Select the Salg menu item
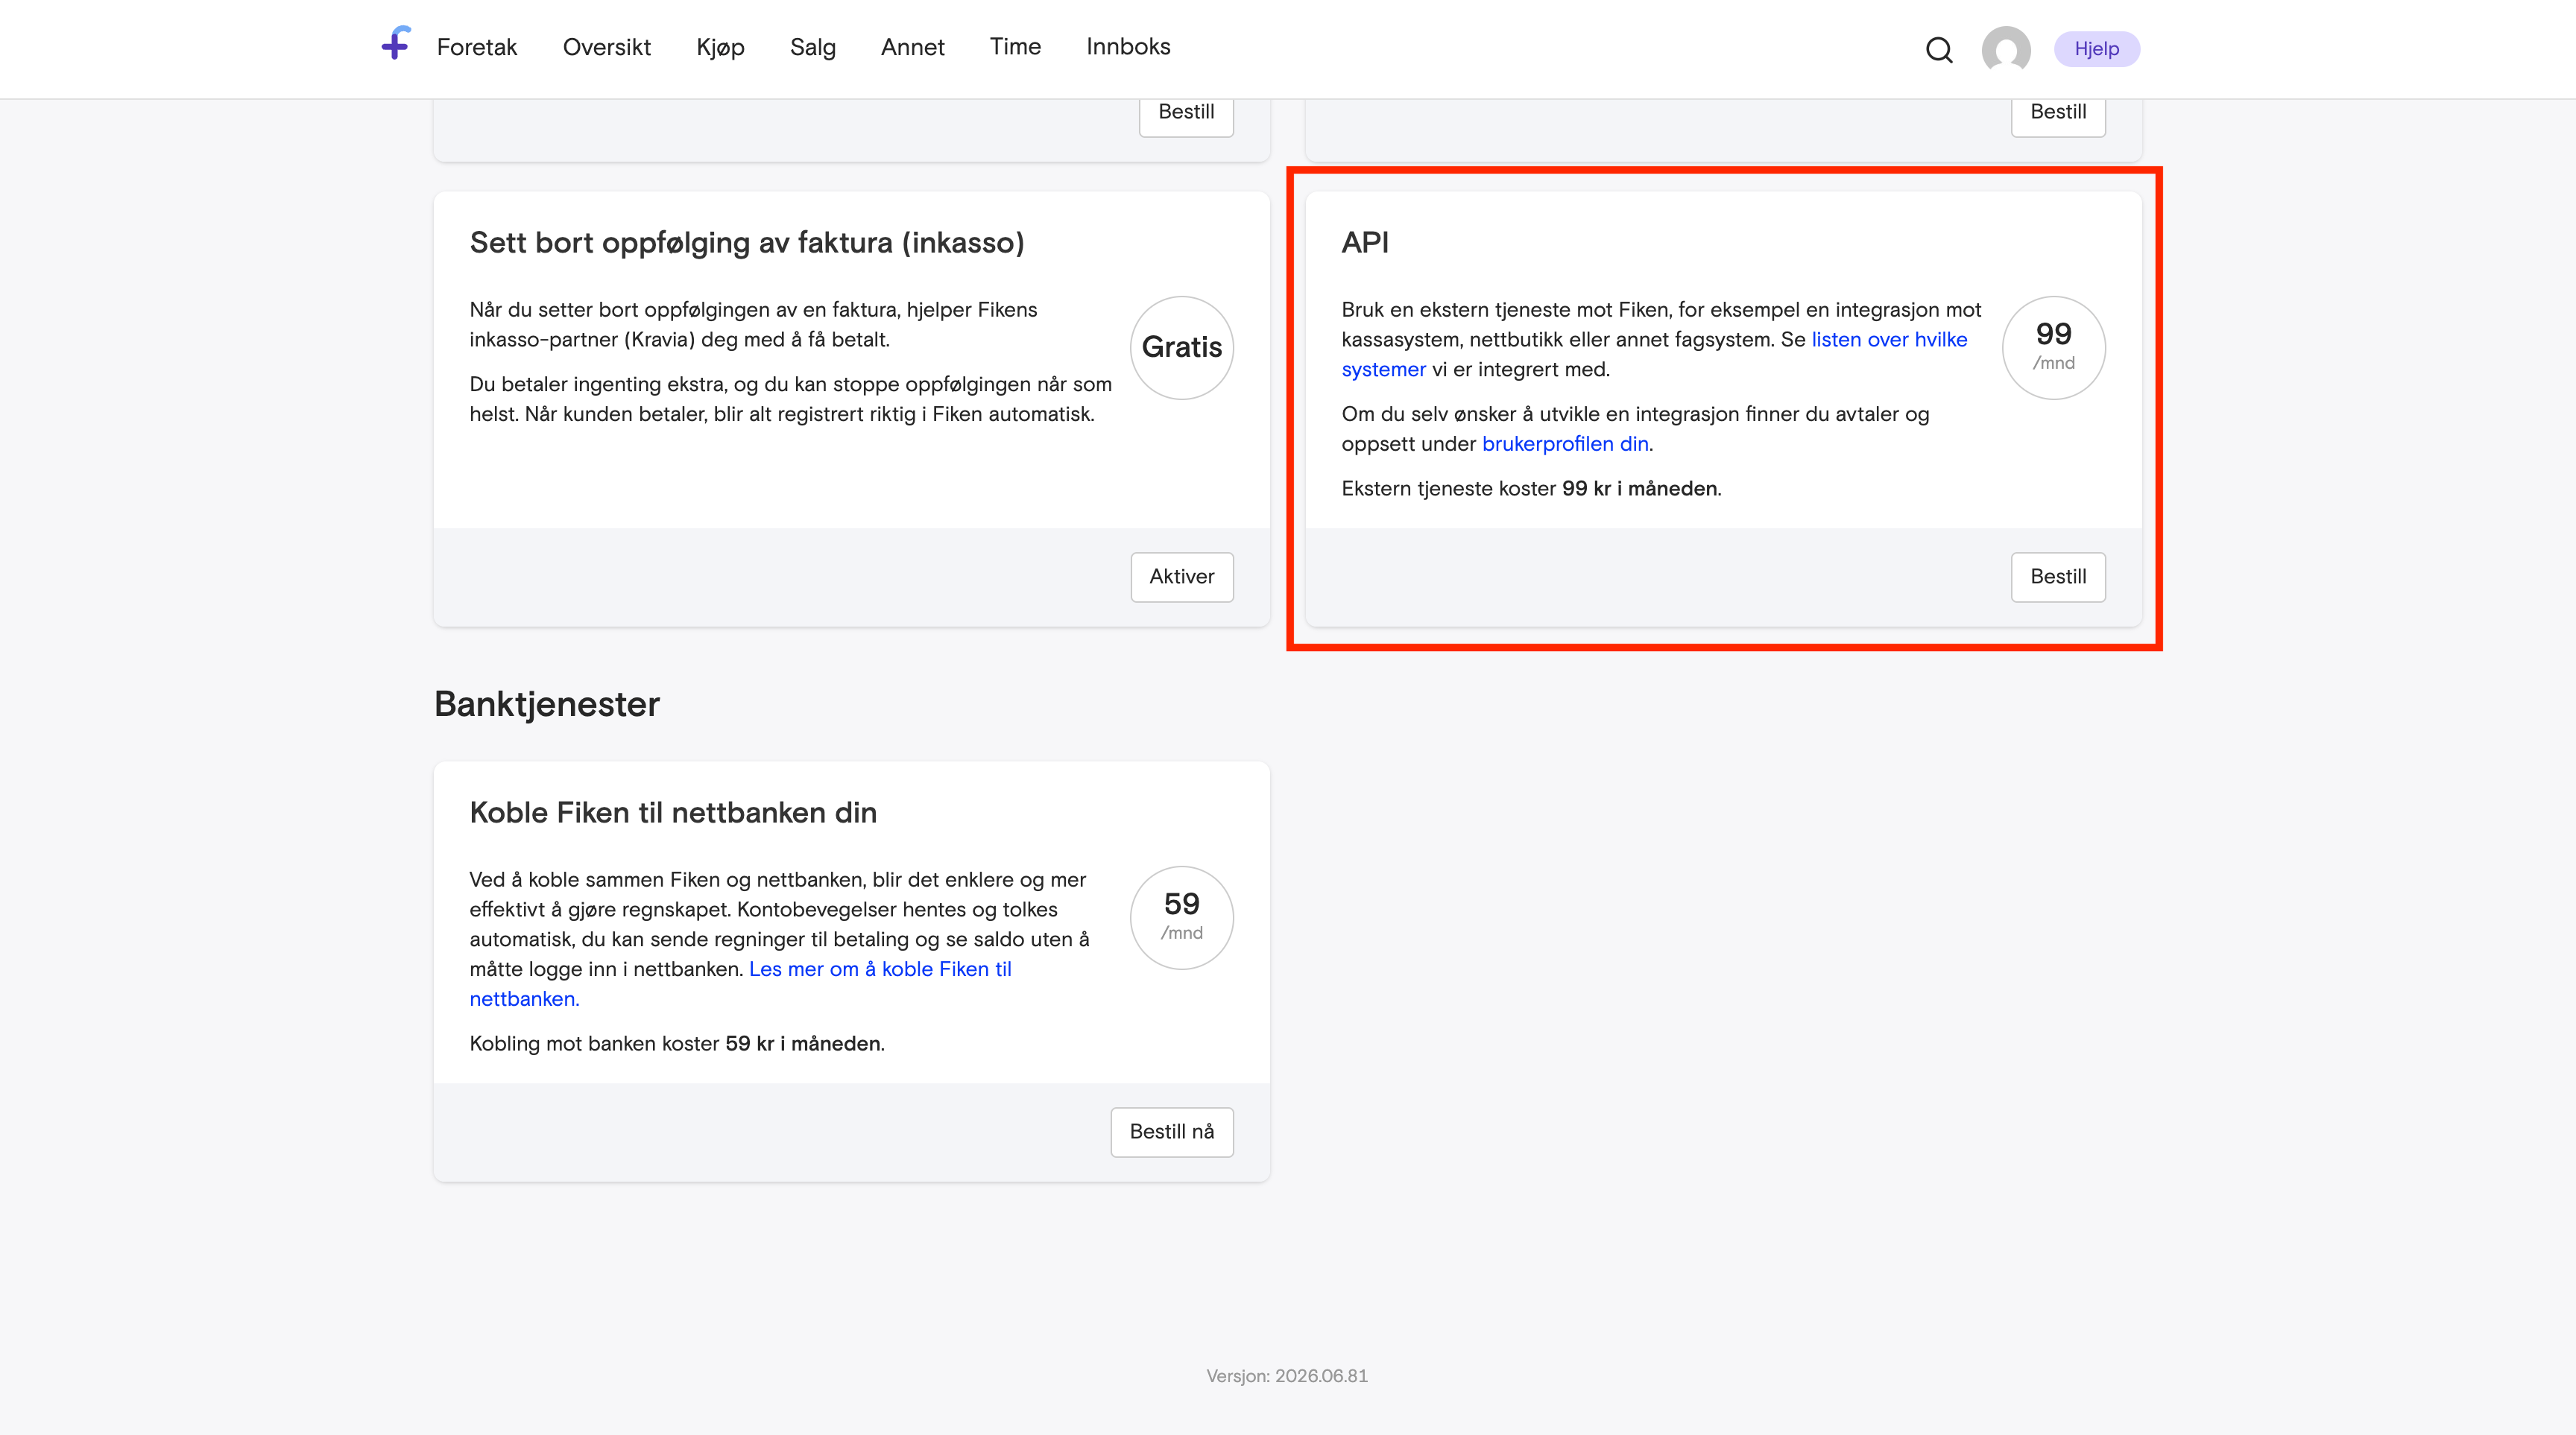 pyautogui.click(x=813, y=47)
